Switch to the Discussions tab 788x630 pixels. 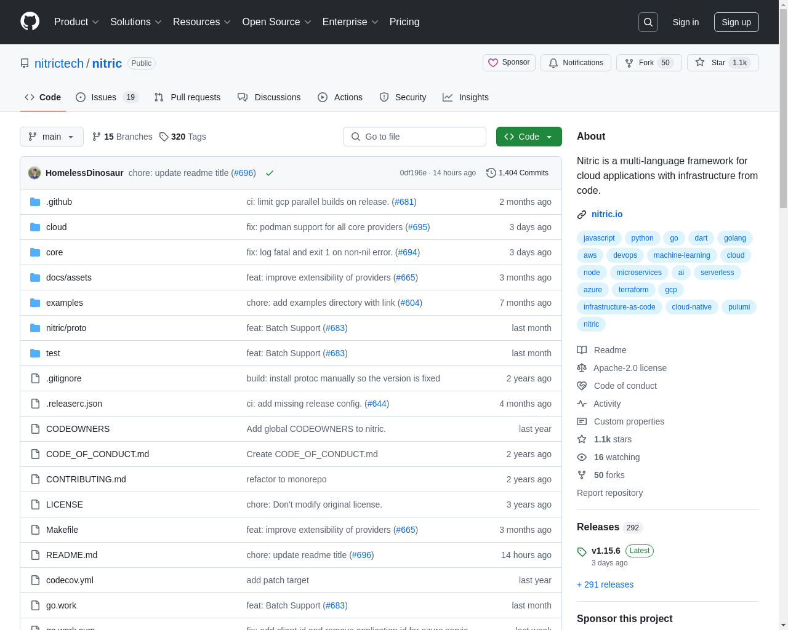tap(269, 97)
